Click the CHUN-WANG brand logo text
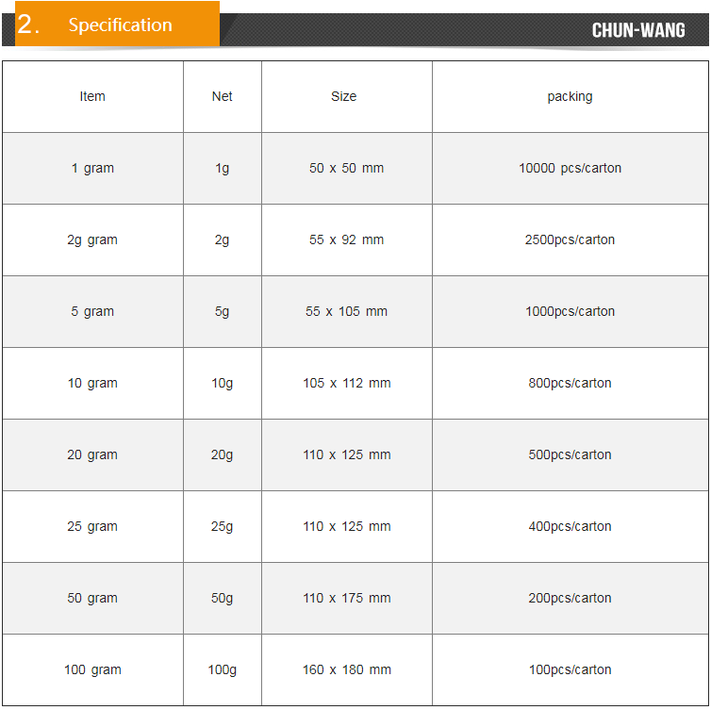Screen dimensions: 711x710 (x=638, y=30)
